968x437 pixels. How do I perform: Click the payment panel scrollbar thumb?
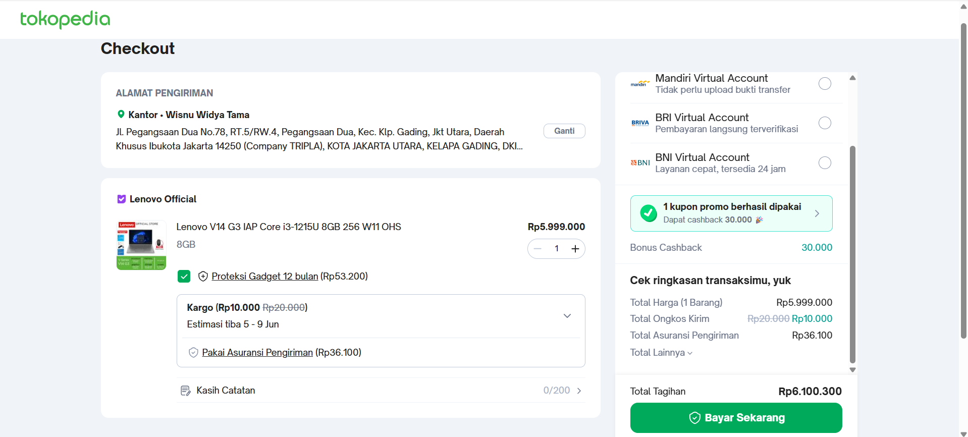point(852,255)
